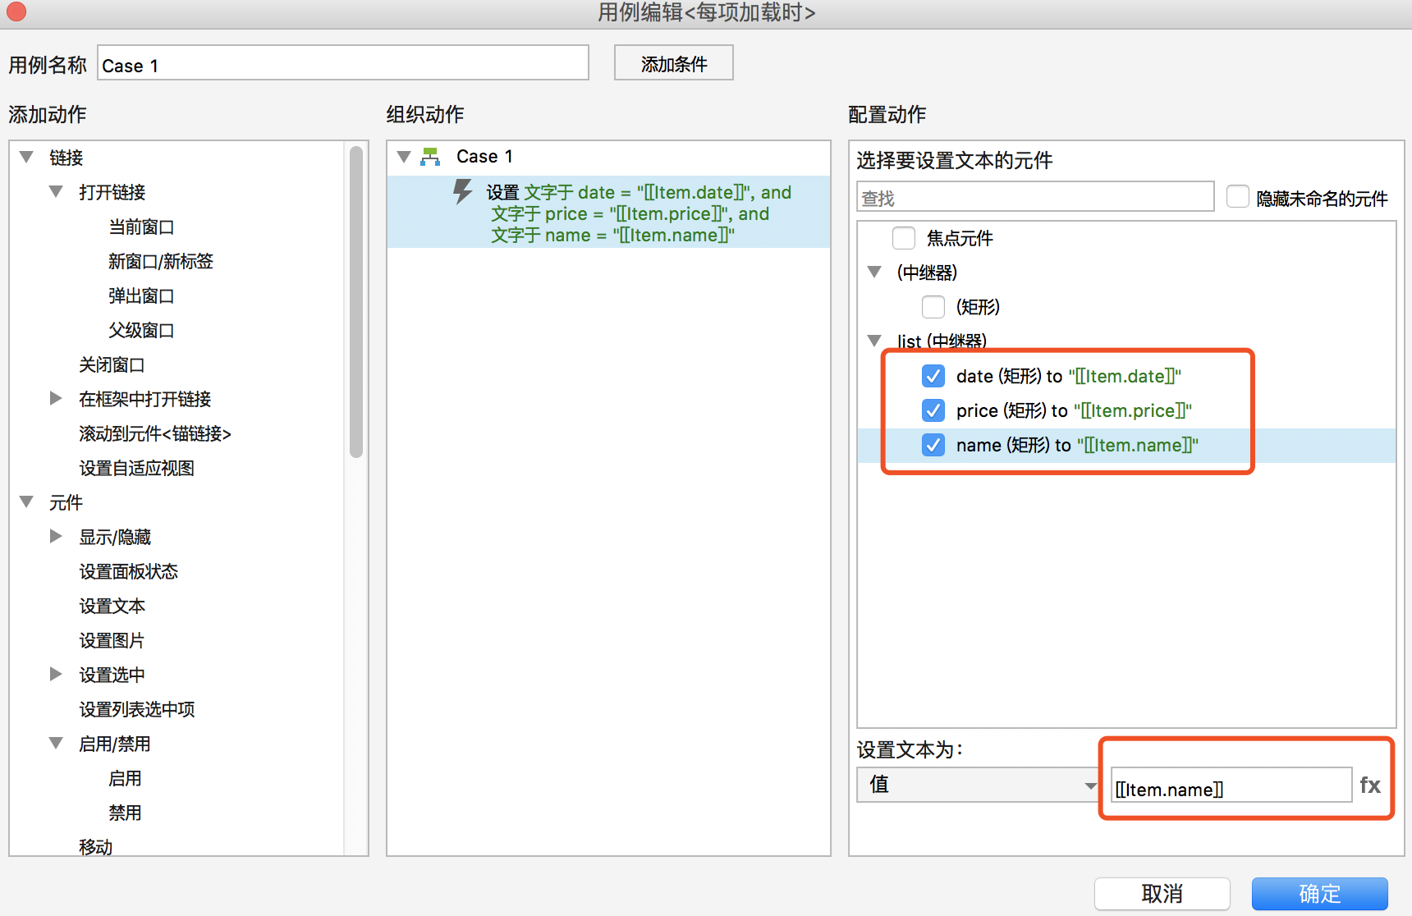Click the Case 1 label in 组织动作

484,156
